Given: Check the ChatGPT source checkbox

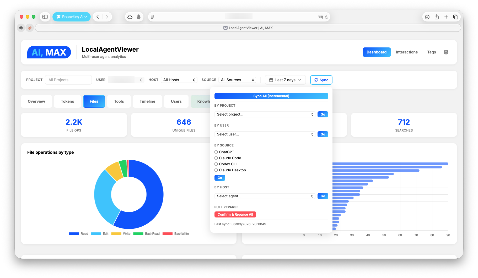Looking at the screenshot, I should (x=216, y=152).
